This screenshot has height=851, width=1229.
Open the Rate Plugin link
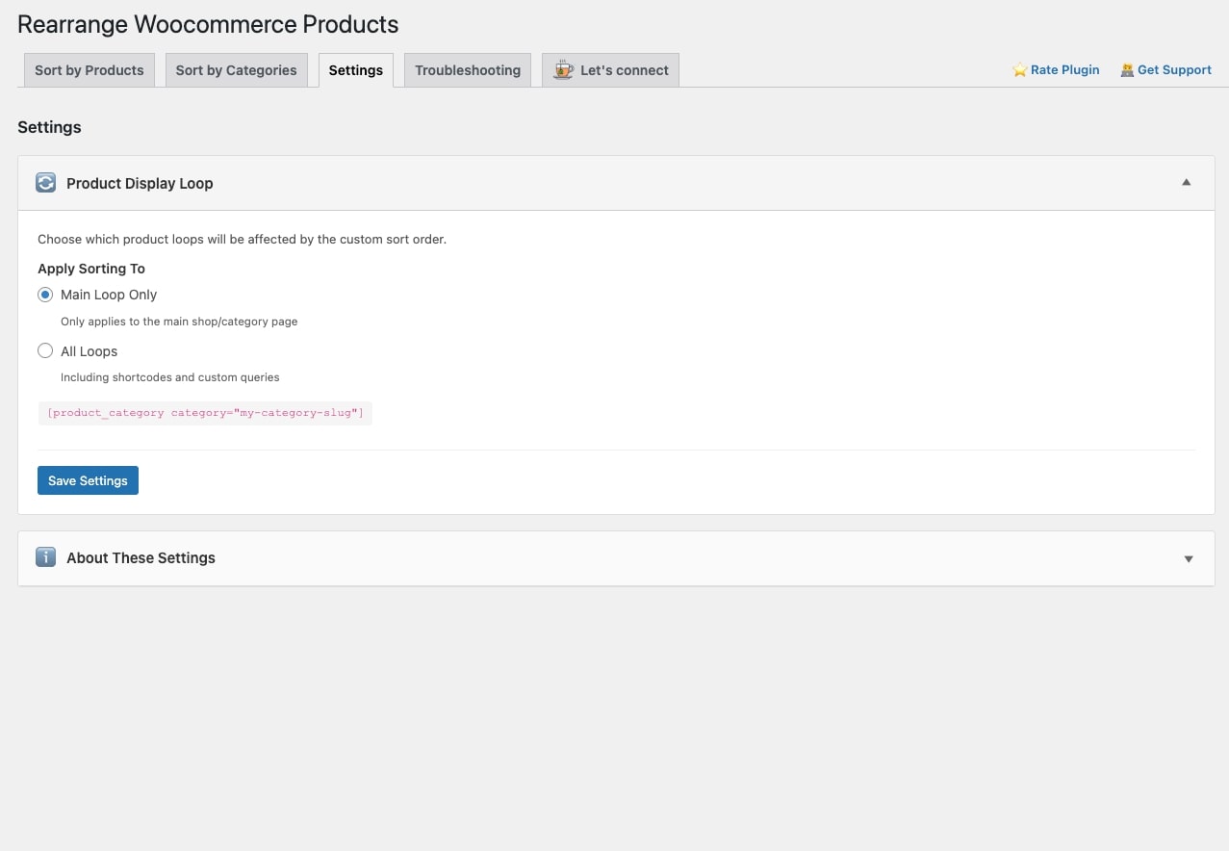click(x=1064, y=69)
